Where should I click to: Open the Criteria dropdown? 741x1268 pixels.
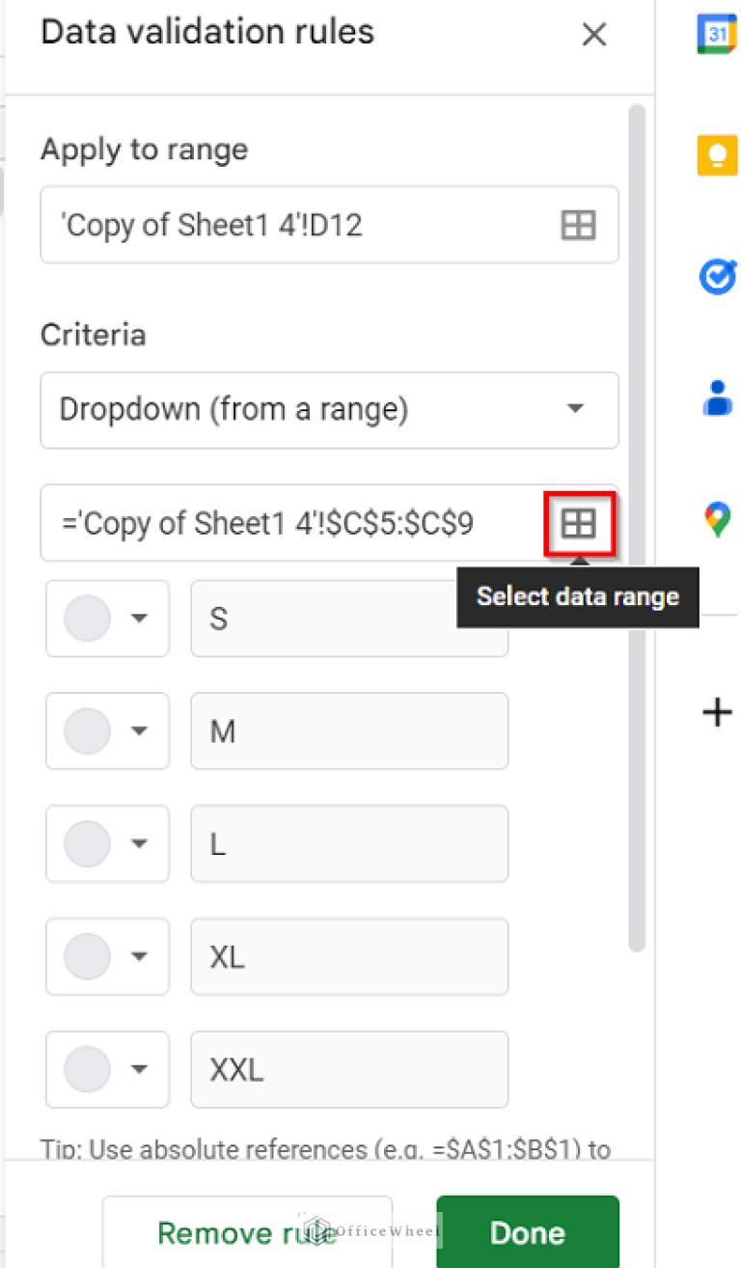pyautogui.click(x=329, y=410)
